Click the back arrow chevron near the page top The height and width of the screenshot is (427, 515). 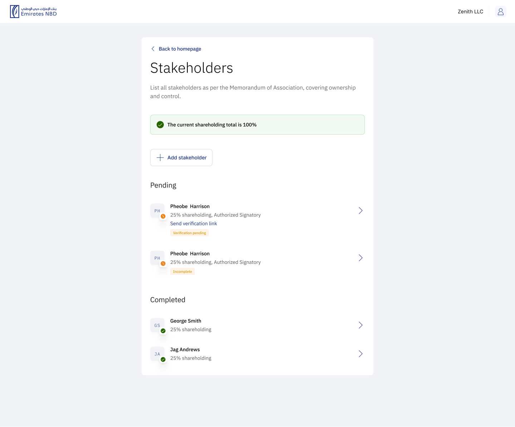(153, 49)
